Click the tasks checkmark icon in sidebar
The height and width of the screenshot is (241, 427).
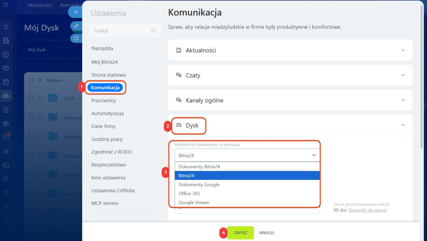pos(6,55)
